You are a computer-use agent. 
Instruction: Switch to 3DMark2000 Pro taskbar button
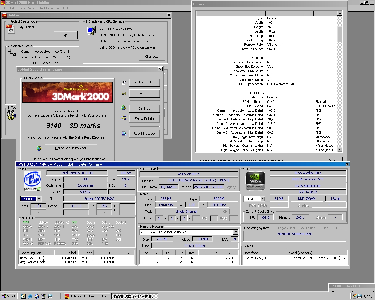point(87,296)
